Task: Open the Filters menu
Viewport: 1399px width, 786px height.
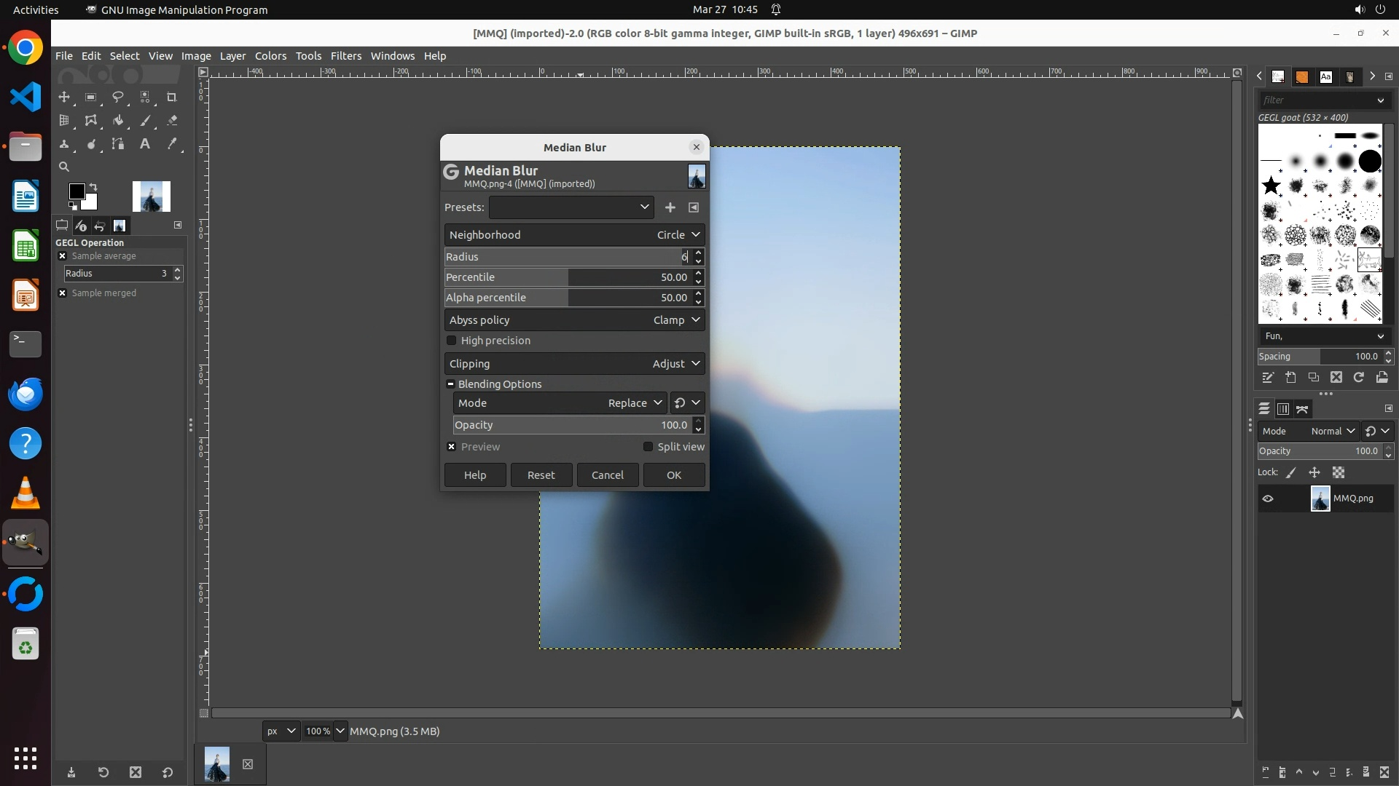Action: click(x=345, y=56)
